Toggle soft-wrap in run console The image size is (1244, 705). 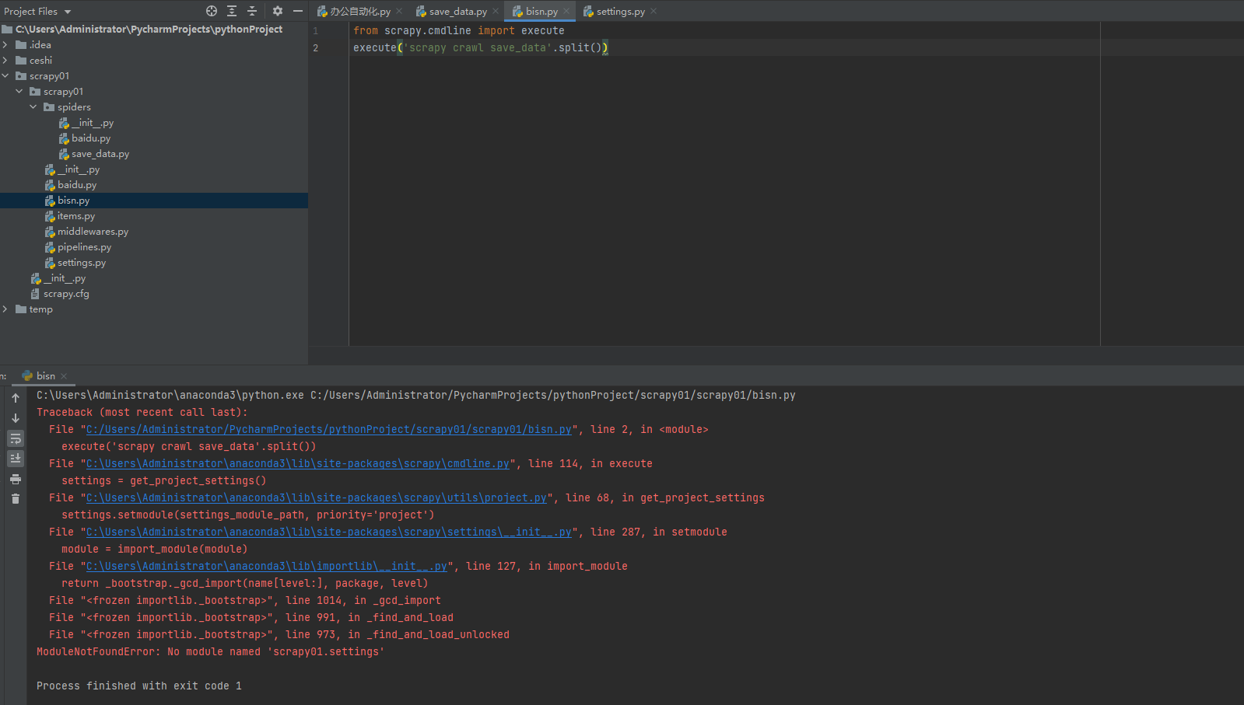tap(16, 438)
